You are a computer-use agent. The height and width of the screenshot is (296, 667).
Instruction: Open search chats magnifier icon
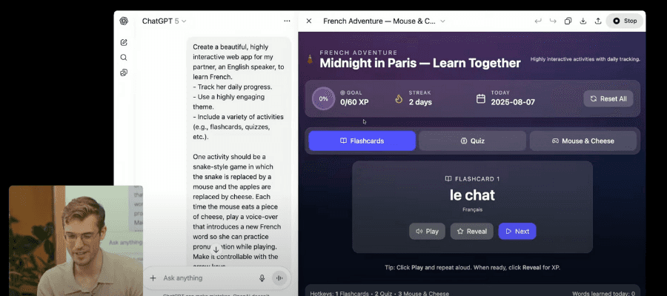click(124, 57)
